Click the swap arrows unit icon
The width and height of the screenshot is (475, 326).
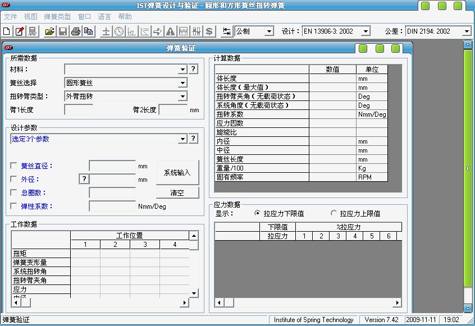point(227,31)
